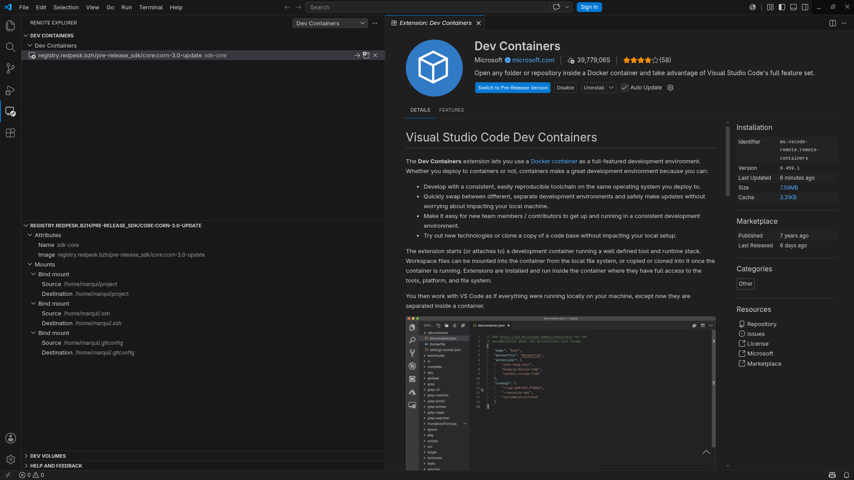
Task: Open Copilot status icon in status bar
Action: pyautogui.click(x=832, y=475)
